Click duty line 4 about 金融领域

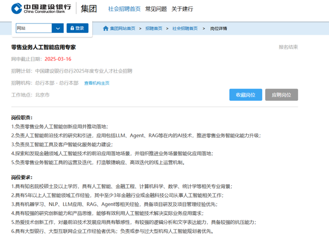[112, 153]
